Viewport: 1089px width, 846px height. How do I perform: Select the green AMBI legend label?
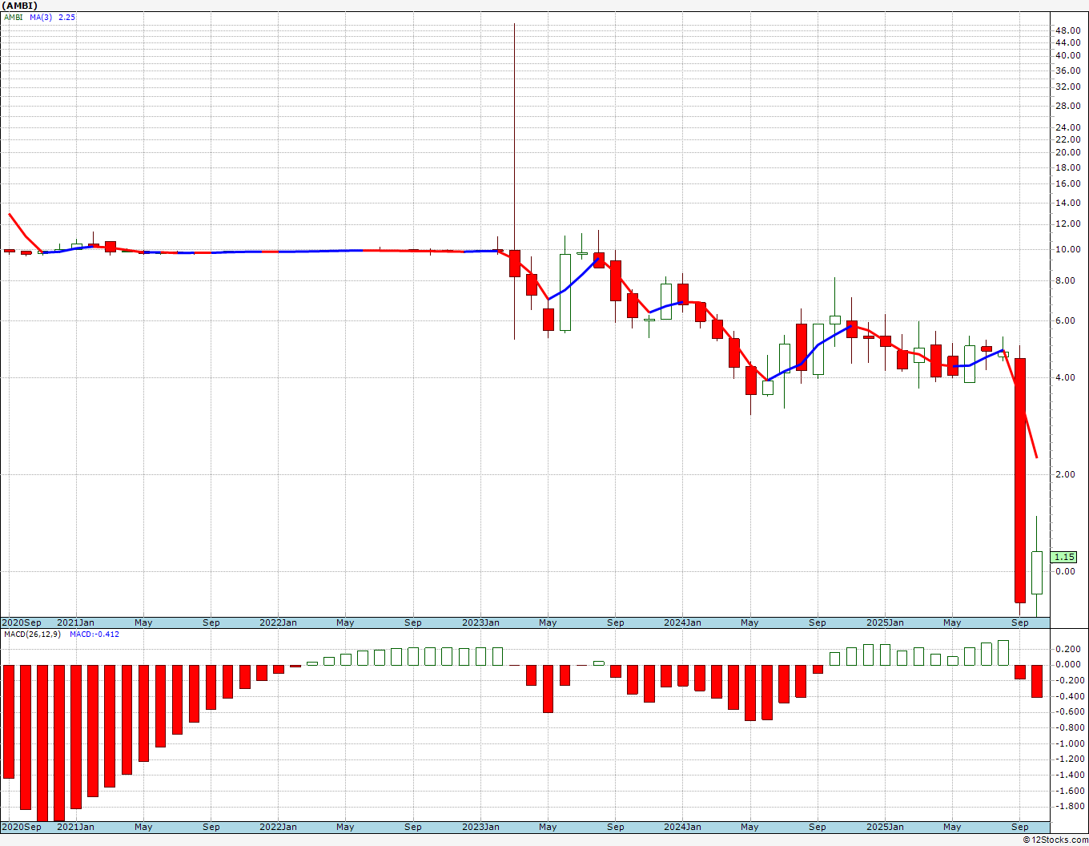pos(14,17)
